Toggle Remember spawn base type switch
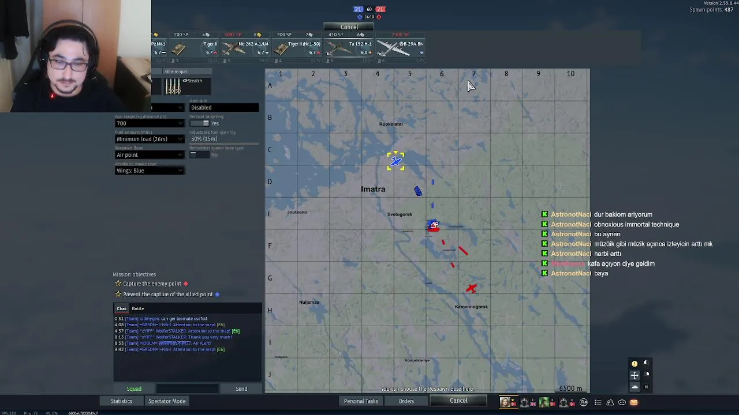The height and width of the screenshot is (415, 739). click(199, 154)
